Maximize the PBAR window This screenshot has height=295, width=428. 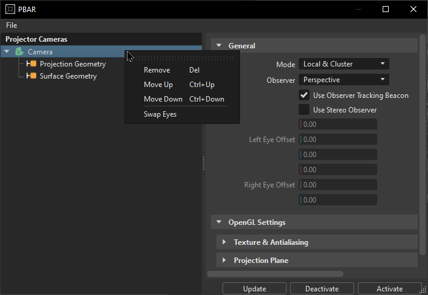[x=386, y=9]
